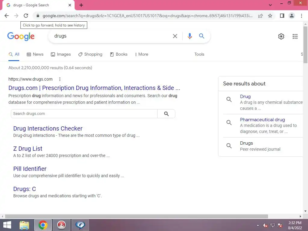Click the scroll down arrow
The width and height of the screenshot is (308, 231).
tap(305, 211)
